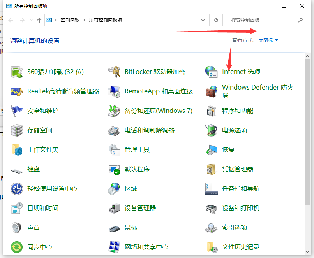This screenshot has height=258, width=314.
Task: Refresh the control panel view
Action: 216,20
